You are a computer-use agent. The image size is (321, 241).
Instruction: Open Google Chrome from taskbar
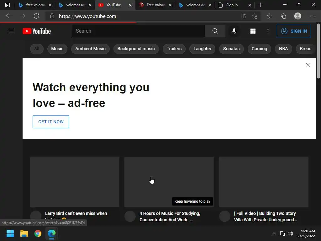[38, 233]
